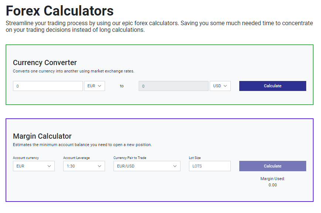Click the Currency Converter amount input field

48,86
